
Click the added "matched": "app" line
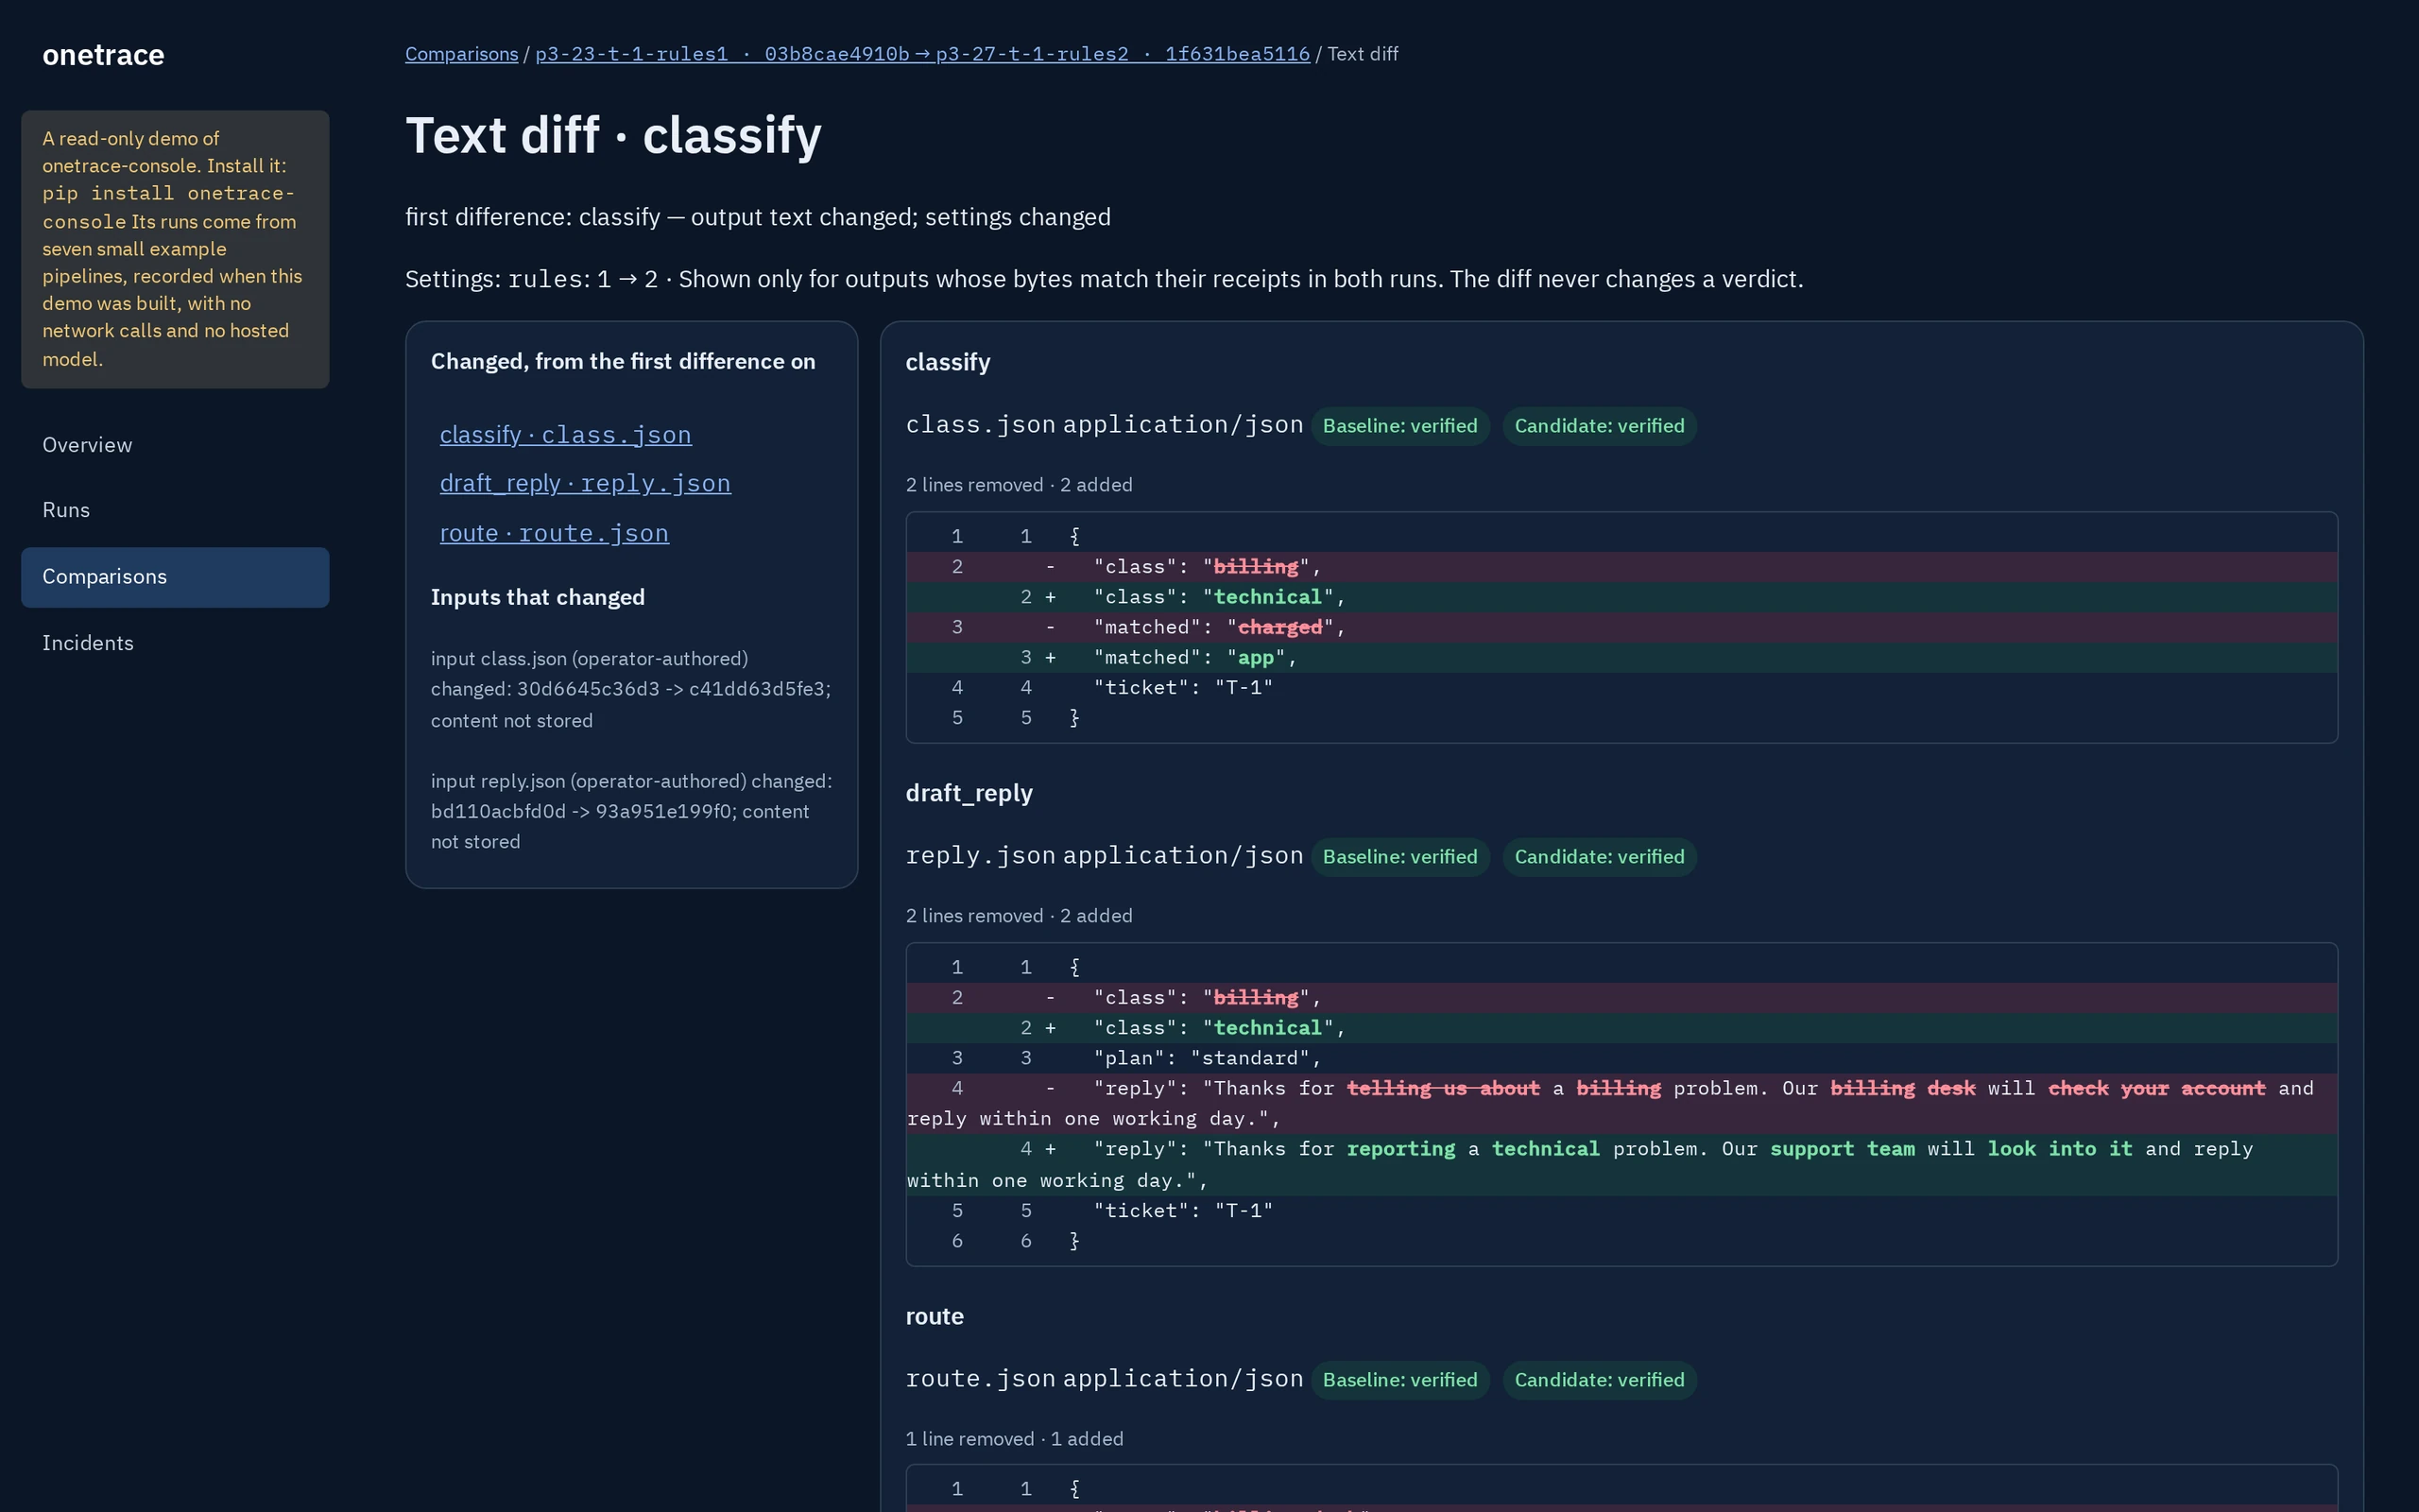pos(1621,657)
